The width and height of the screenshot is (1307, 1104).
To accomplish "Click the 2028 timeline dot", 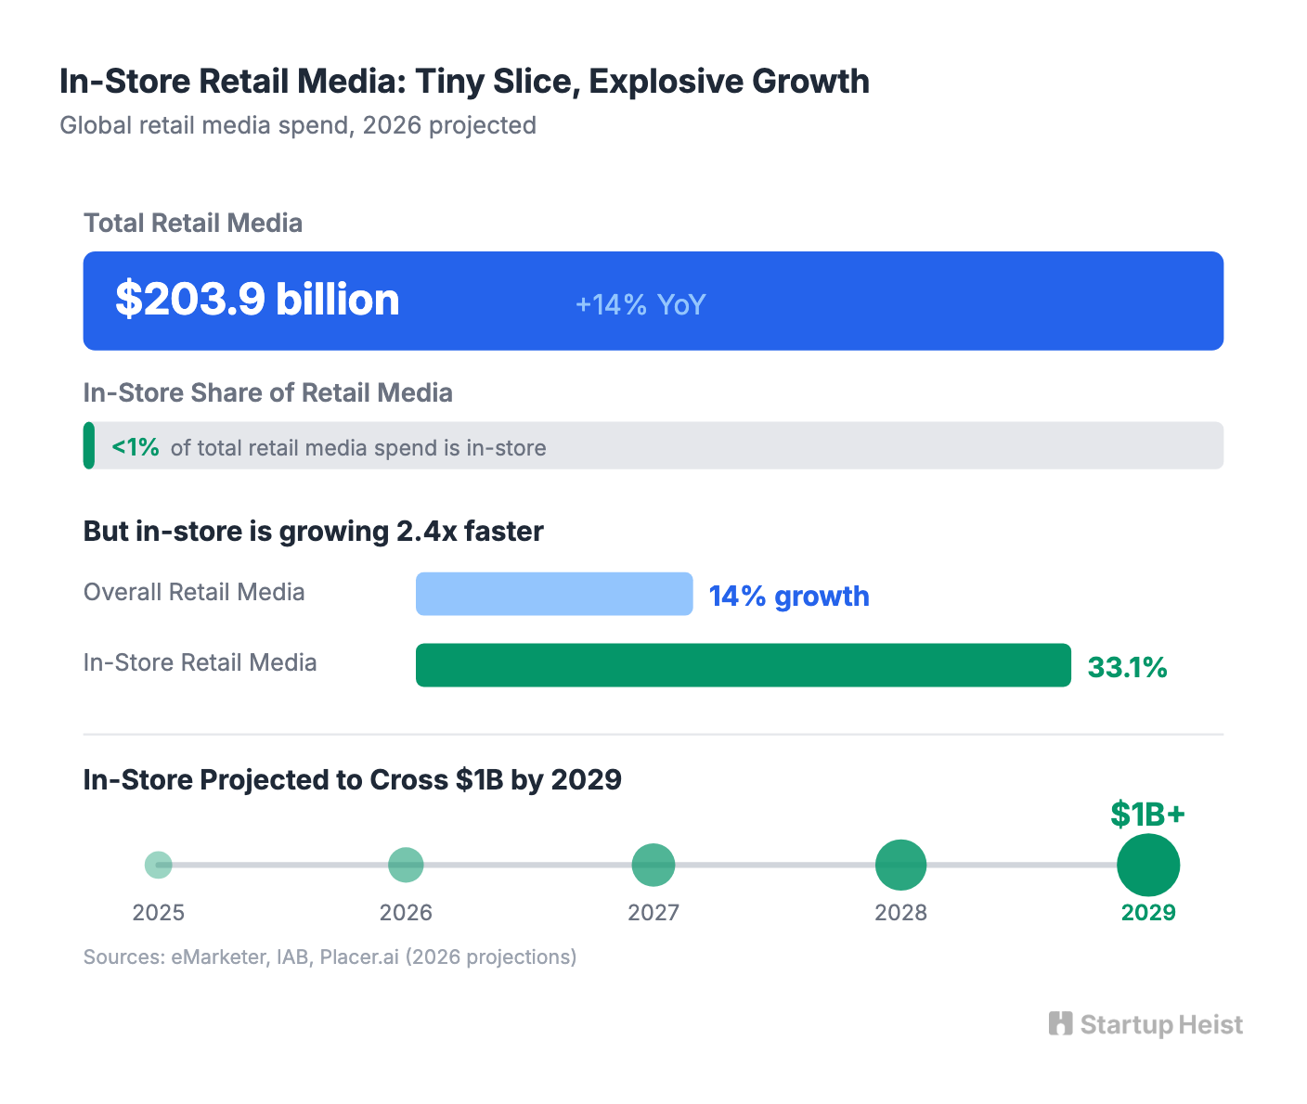I will [x=900, y=865].
